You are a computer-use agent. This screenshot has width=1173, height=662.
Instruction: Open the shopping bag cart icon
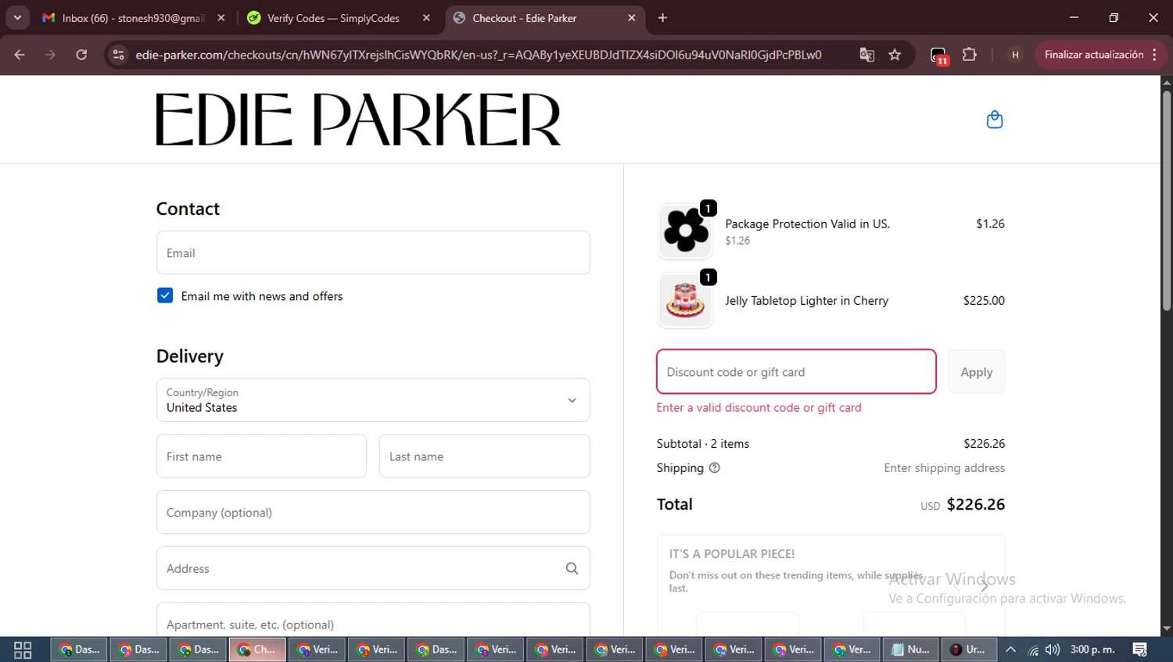point(995,120)
